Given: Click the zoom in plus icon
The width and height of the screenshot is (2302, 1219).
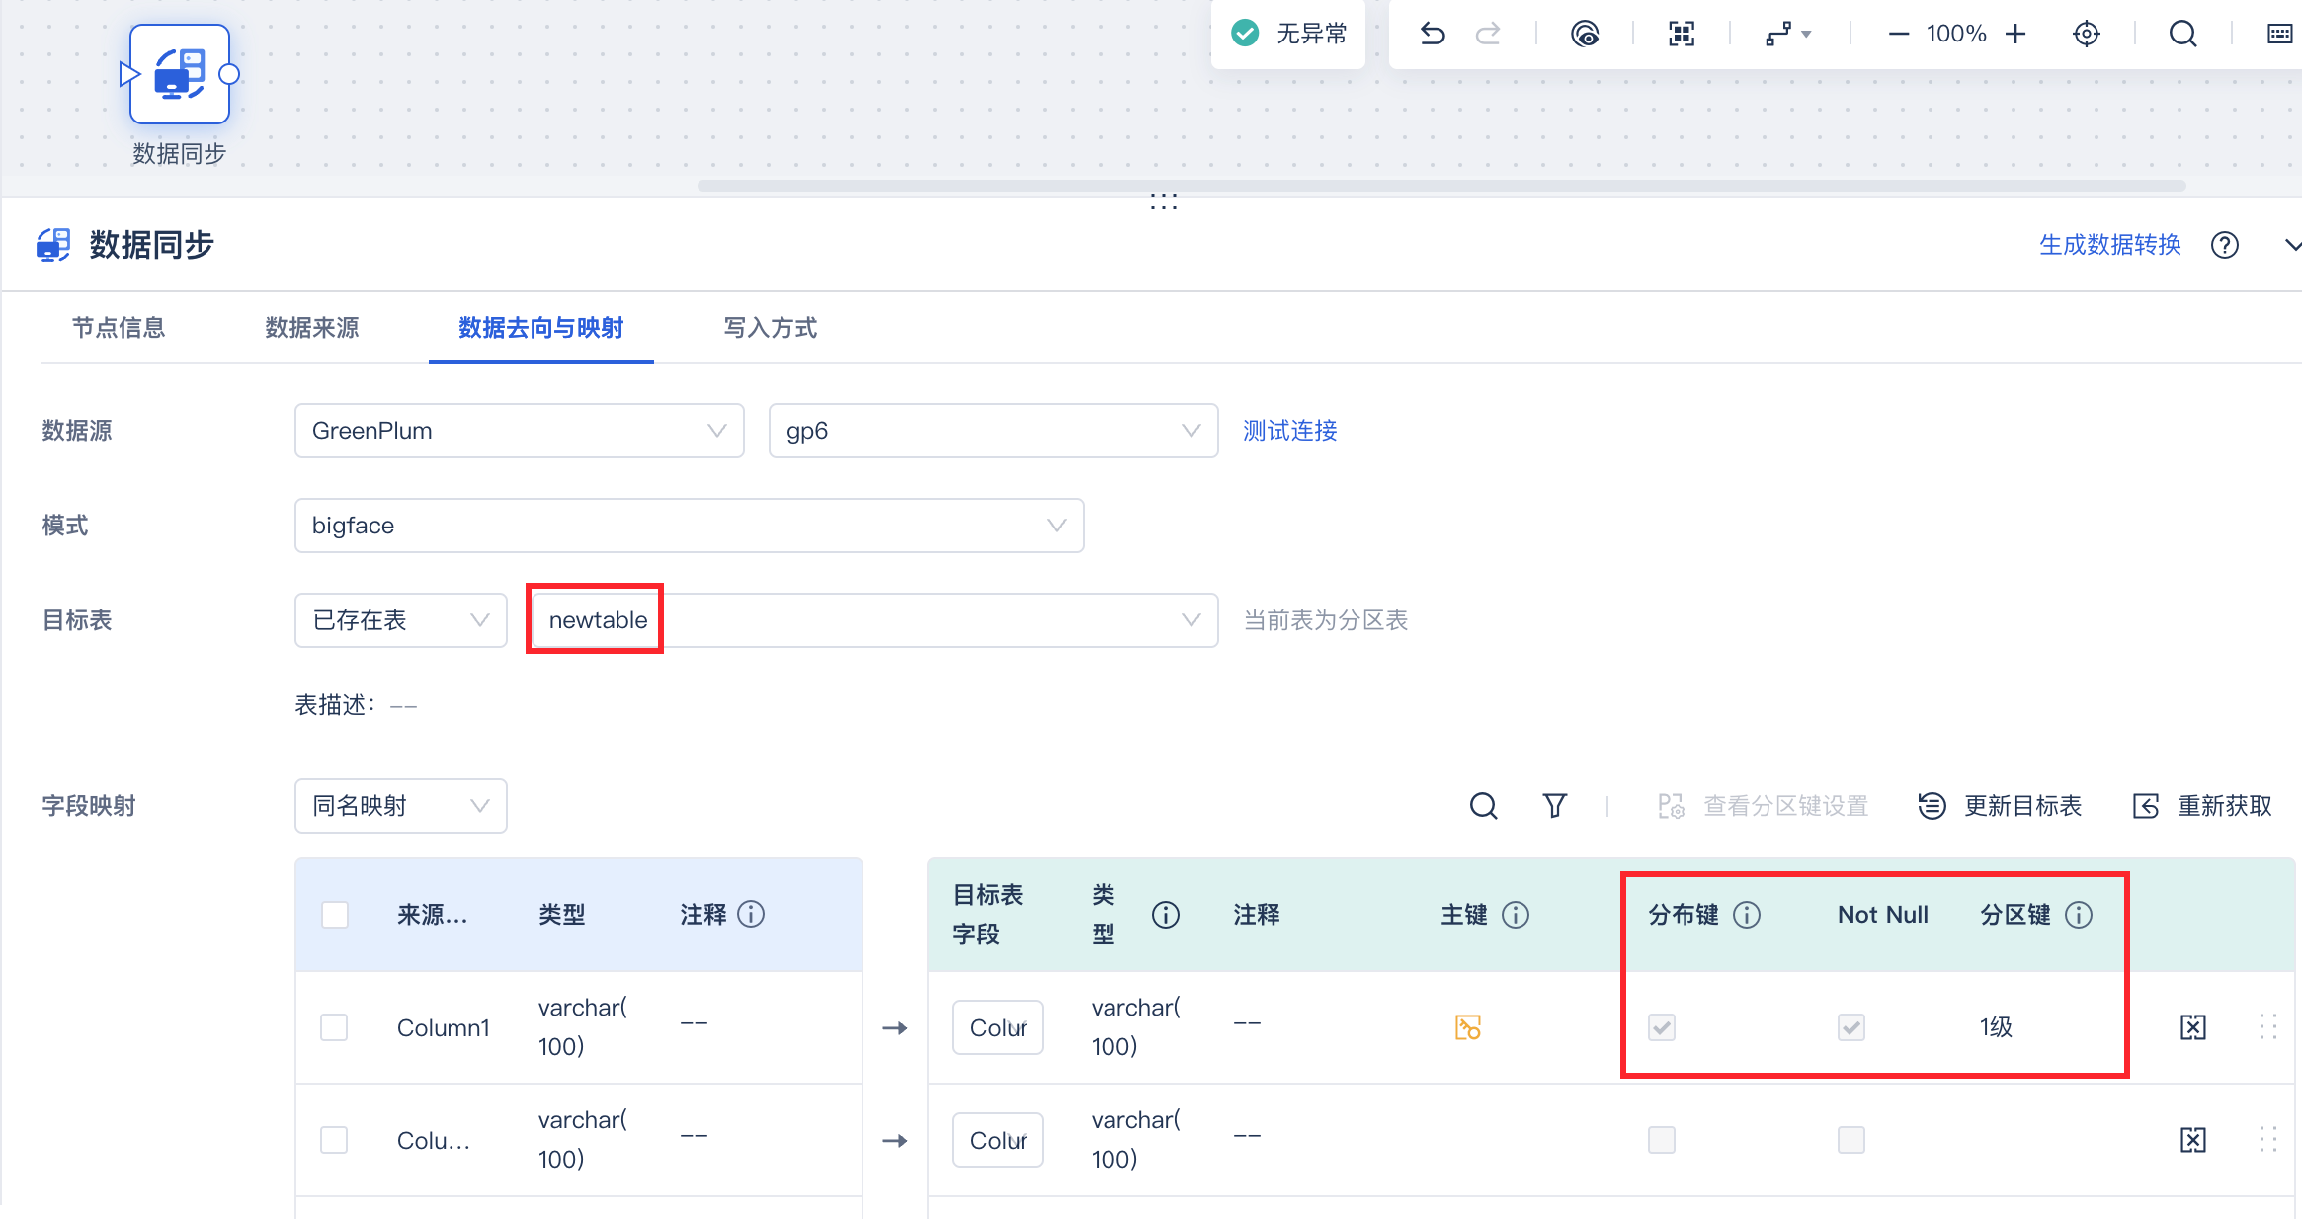Looking at the screenshot, I should 2015,35.
